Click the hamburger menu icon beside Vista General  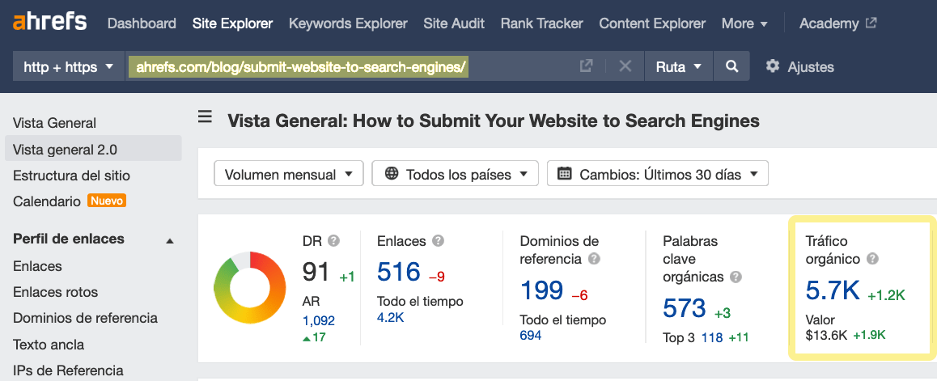click(206, 118)
